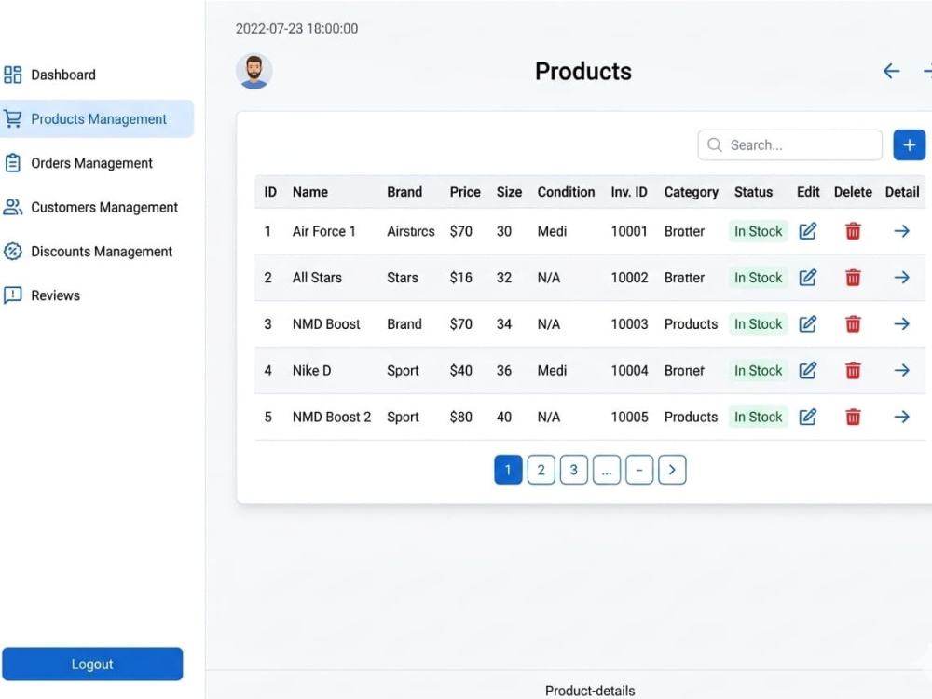
Task: View details of NMD Boost 2
Action: pos(901,417)
